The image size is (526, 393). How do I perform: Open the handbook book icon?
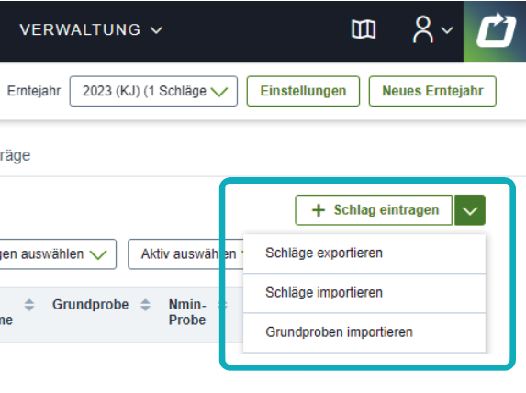point(364,29)
